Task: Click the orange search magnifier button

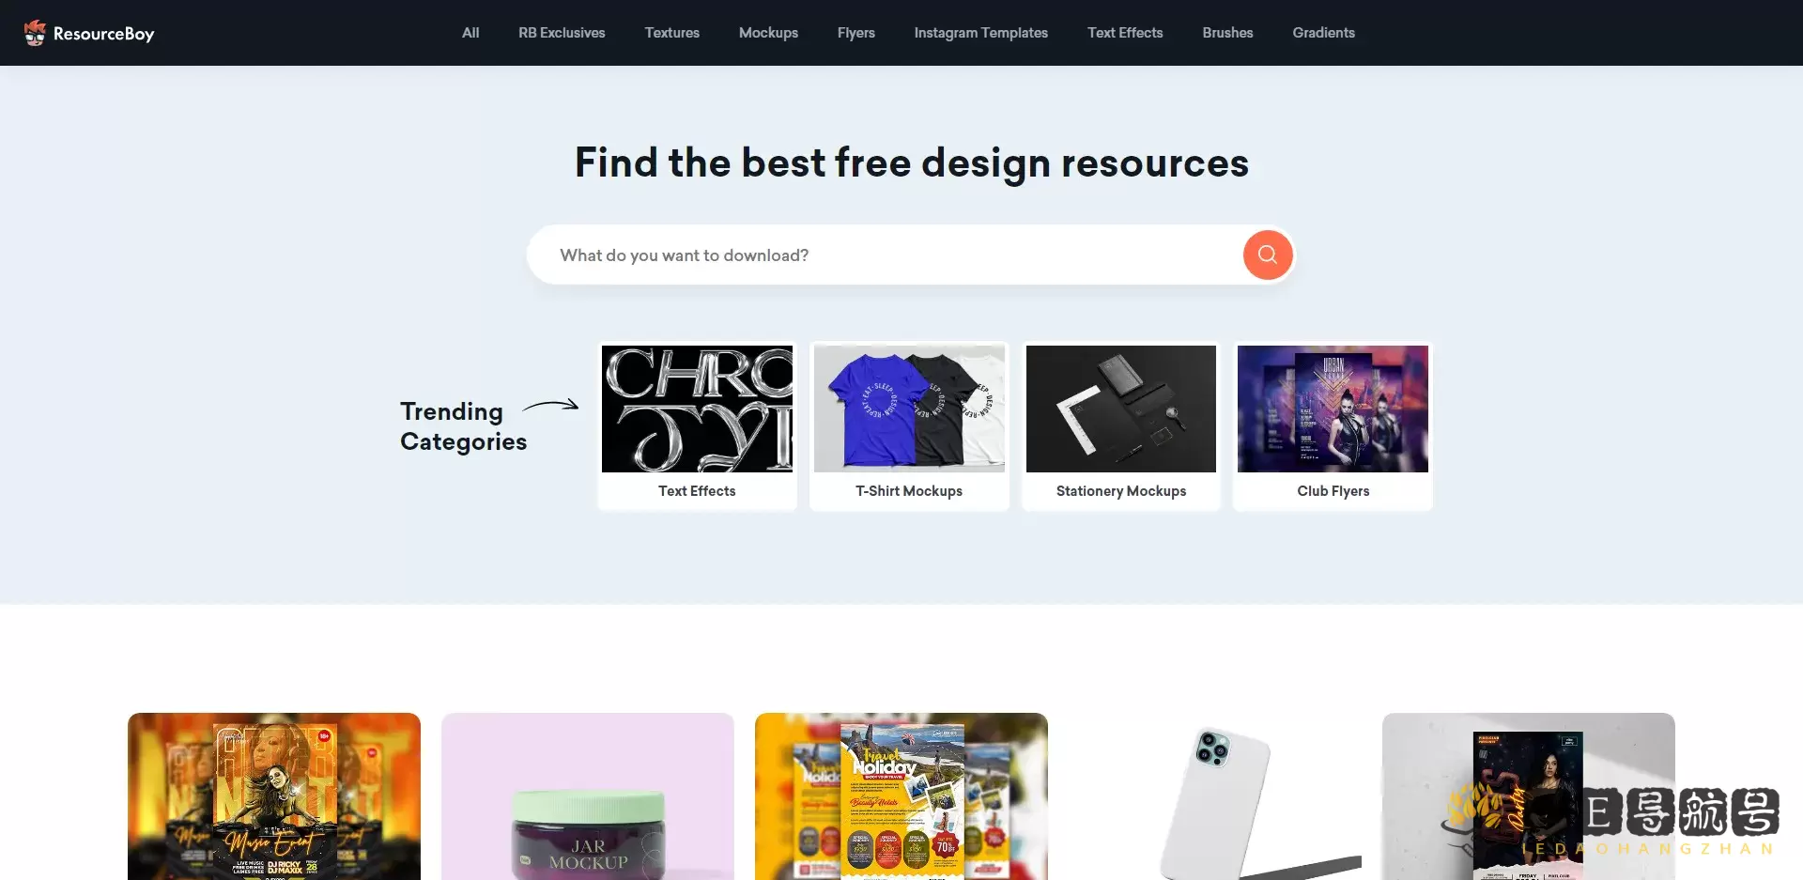Action: pos(1267,255)
